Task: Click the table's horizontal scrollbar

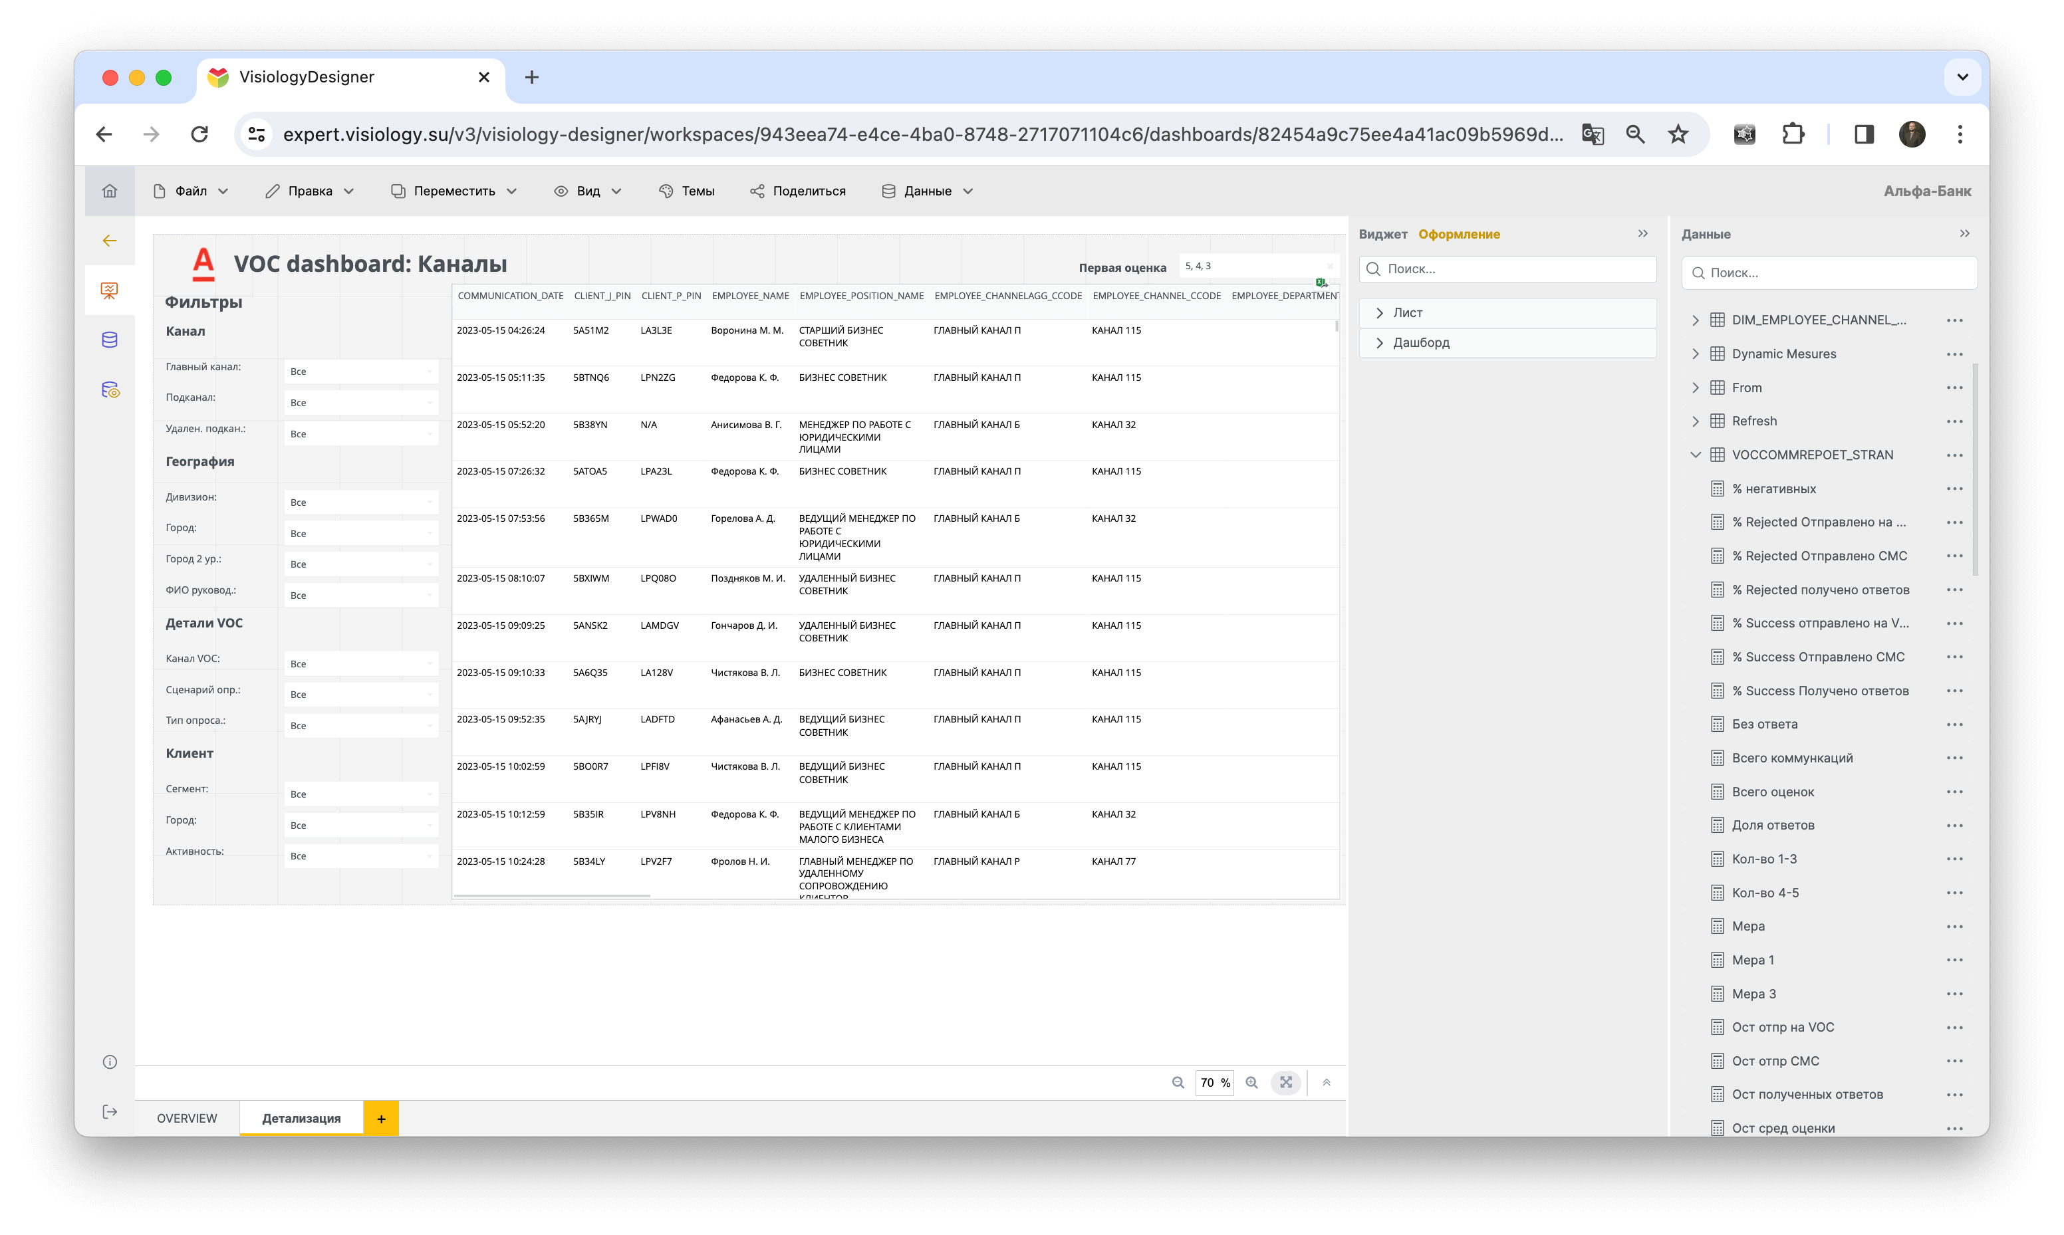Action: click(x=552, y=895)
